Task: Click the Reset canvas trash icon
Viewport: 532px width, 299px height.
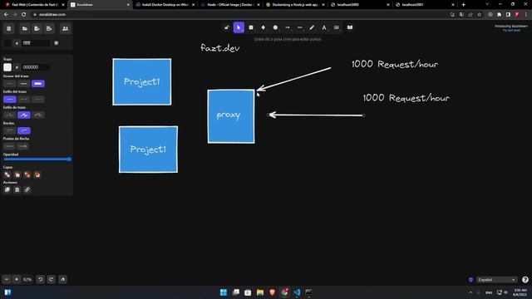Action: click(x=9, y=29)
